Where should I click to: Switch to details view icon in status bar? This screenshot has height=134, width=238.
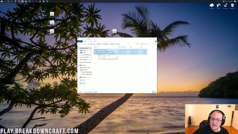[153, 92]
